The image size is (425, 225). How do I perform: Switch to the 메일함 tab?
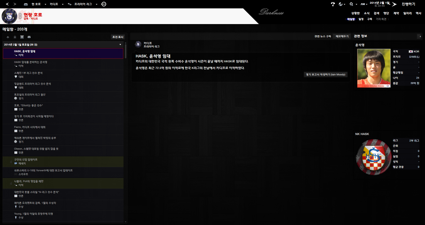[351, 19]
